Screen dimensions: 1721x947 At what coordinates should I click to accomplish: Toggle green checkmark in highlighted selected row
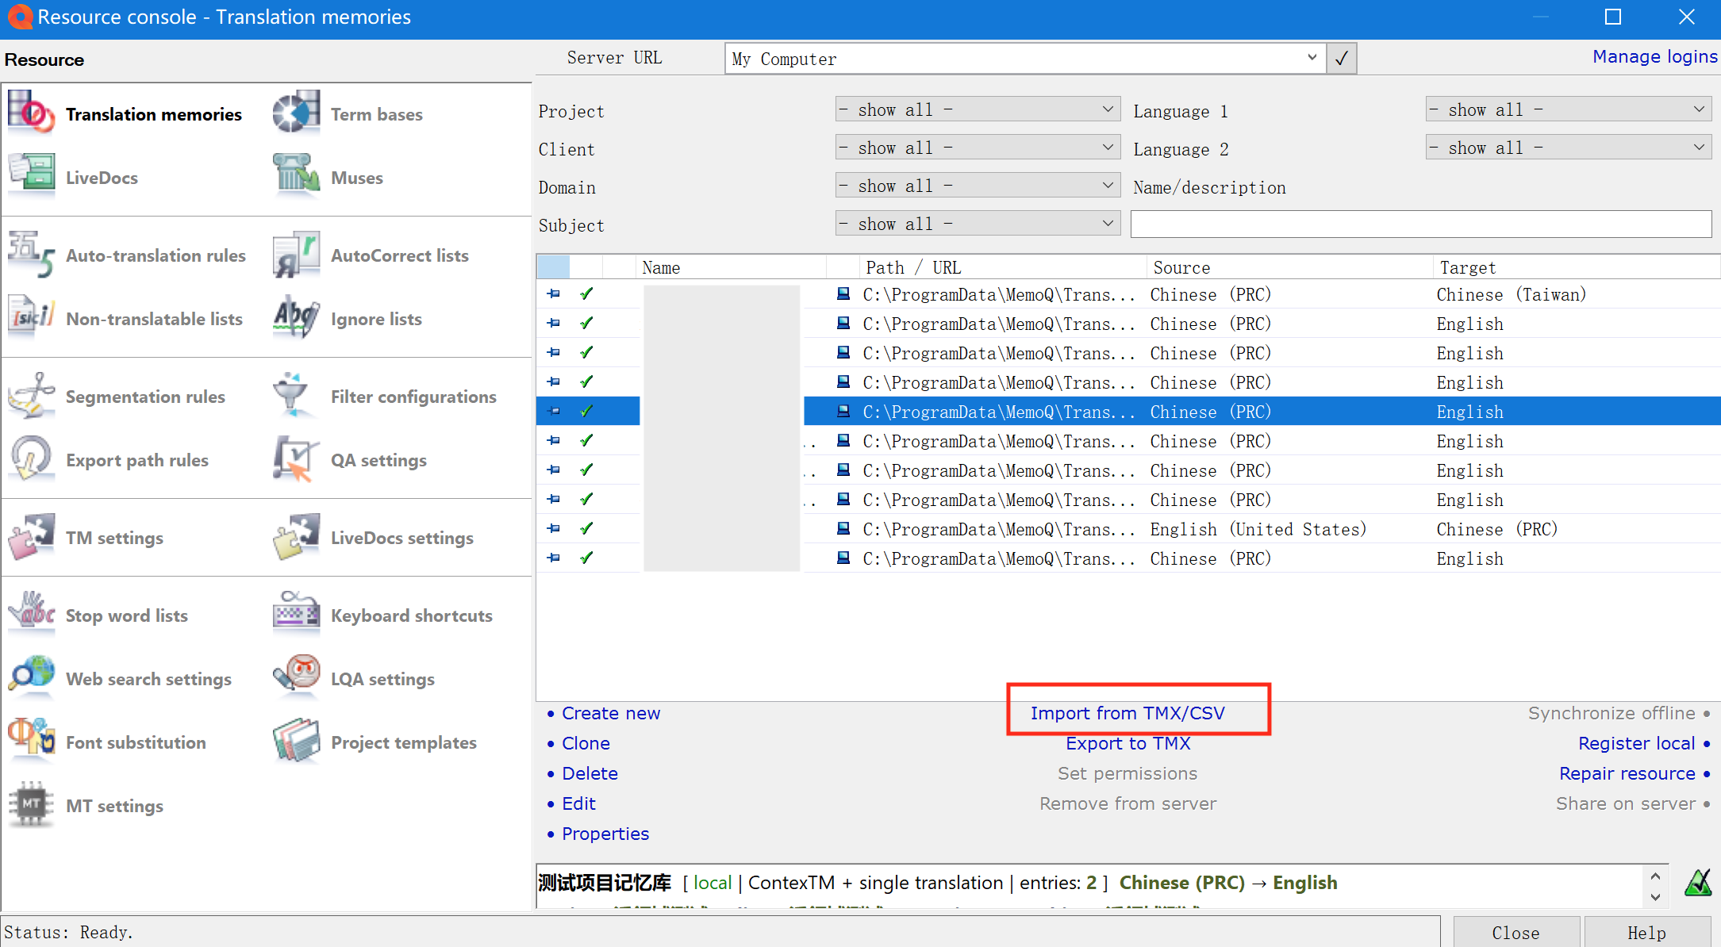point(586,411)
